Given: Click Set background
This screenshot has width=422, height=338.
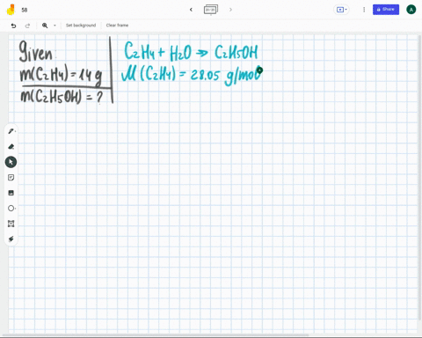Looking at the screenshot, I should [x=81, y=26].
